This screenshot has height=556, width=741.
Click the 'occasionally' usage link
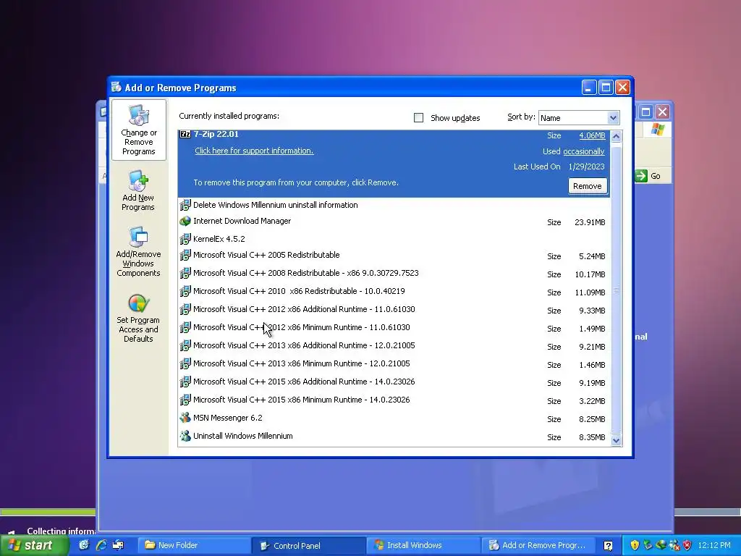click(x=584, y=151)
